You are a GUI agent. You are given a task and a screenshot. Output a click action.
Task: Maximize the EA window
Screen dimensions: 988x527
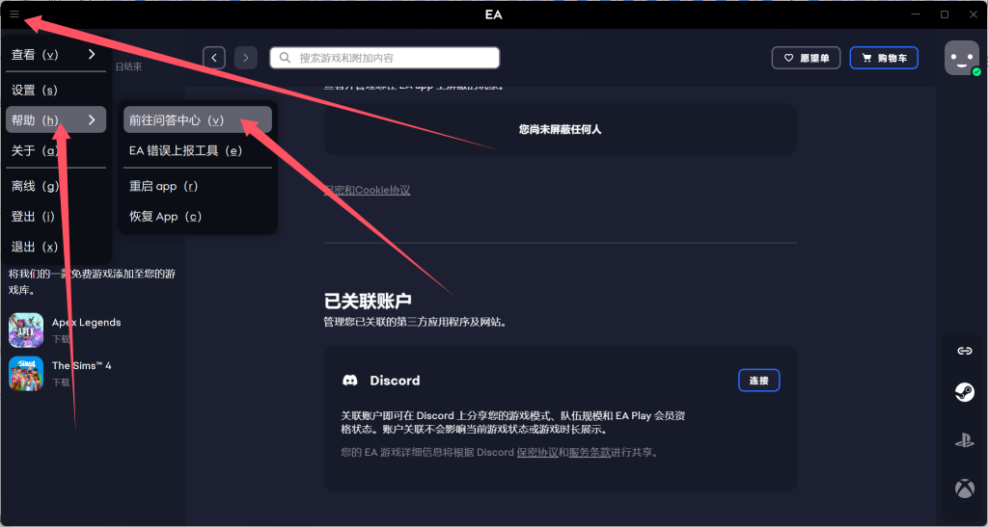pos(945,13)
